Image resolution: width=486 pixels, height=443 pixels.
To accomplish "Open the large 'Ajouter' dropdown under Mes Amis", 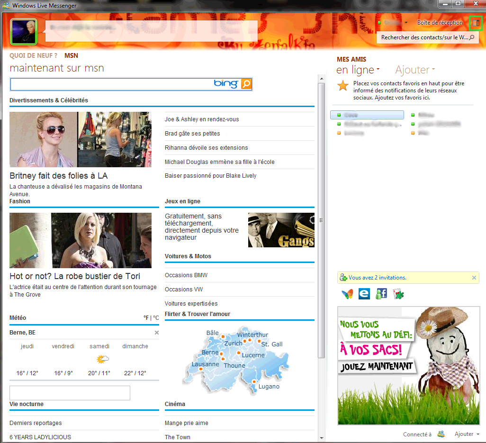I will (415, 70).
